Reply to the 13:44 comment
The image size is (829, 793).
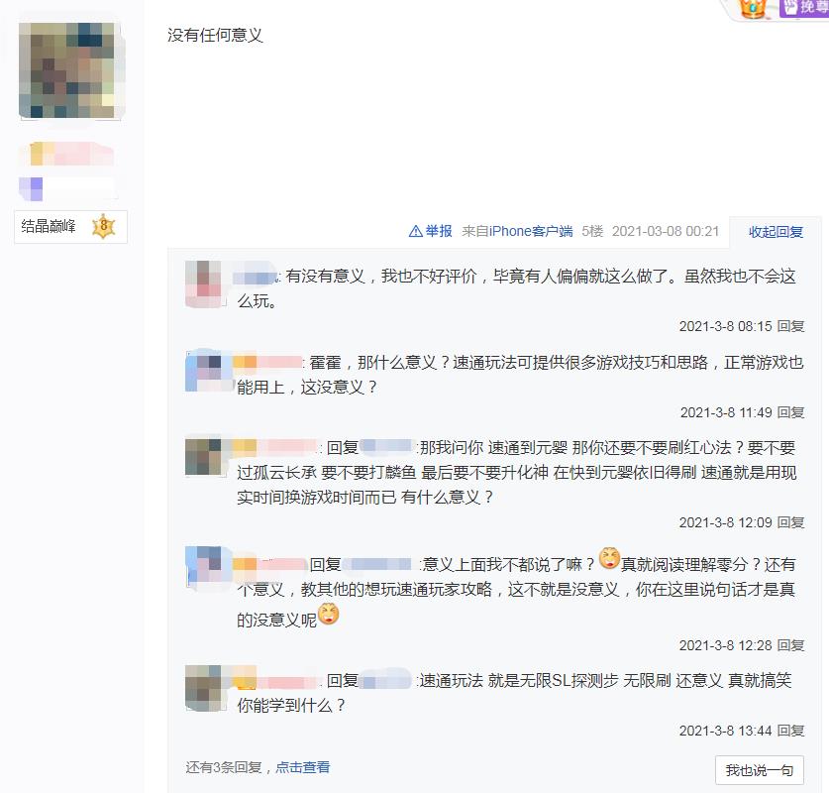(x=791, y=731)
